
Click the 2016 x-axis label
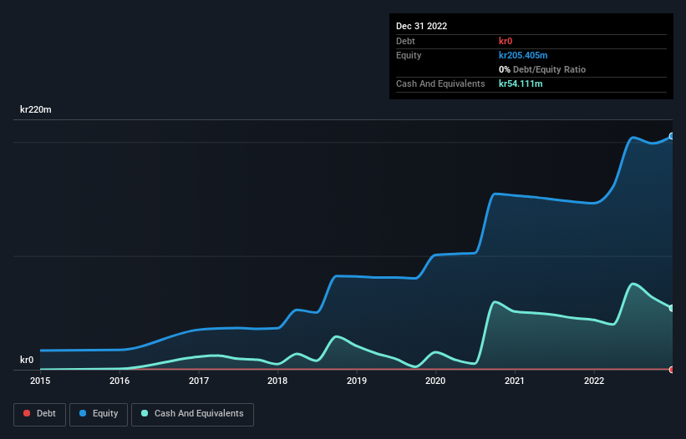119,381
